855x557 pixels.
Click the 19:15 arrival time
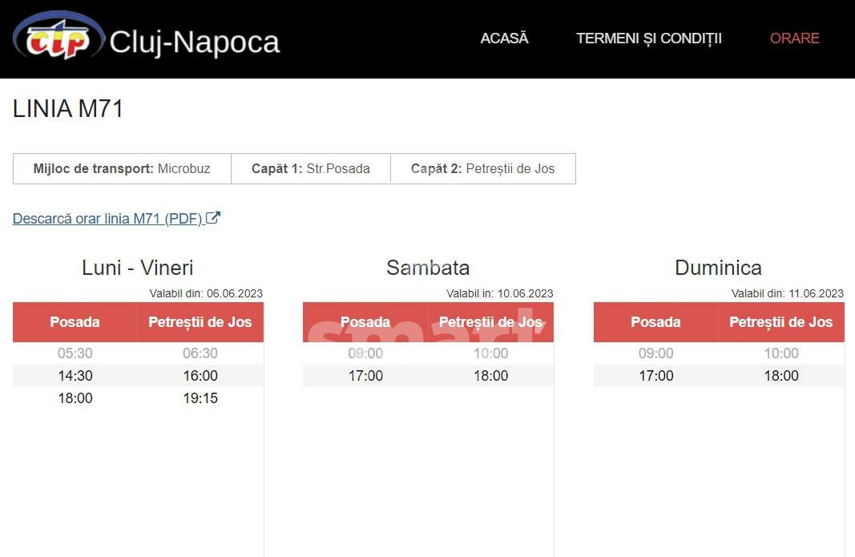(x=200, y=398)
